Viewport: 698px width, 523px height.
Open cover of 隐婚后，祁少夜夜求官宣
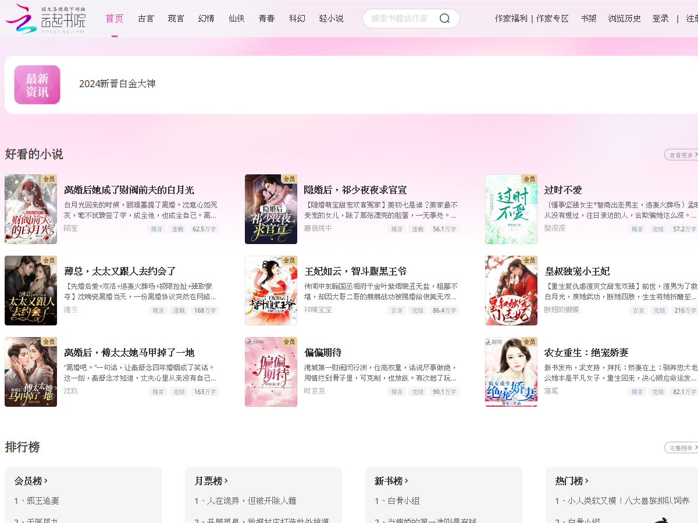271,209
